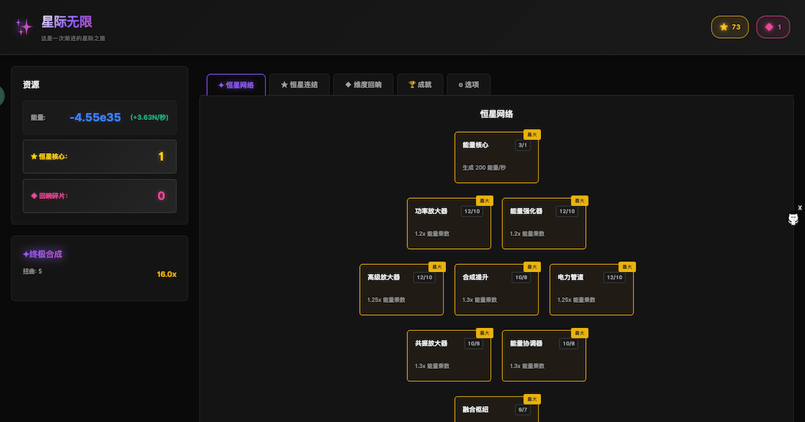Click the sparkle logo next to 星际无限
The width and height of the screenshot is (805, 422).
[x=23, y=27]
